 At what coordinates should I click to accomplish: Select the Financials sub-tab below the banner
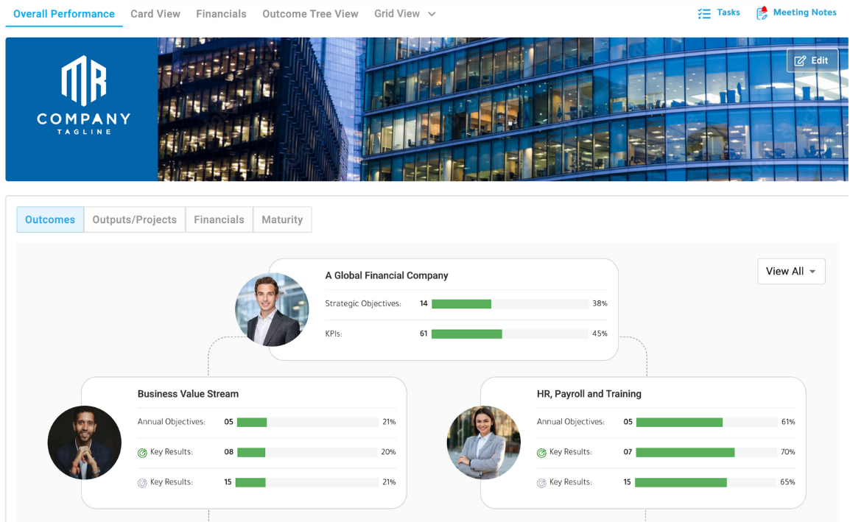[x=219, y=219]
